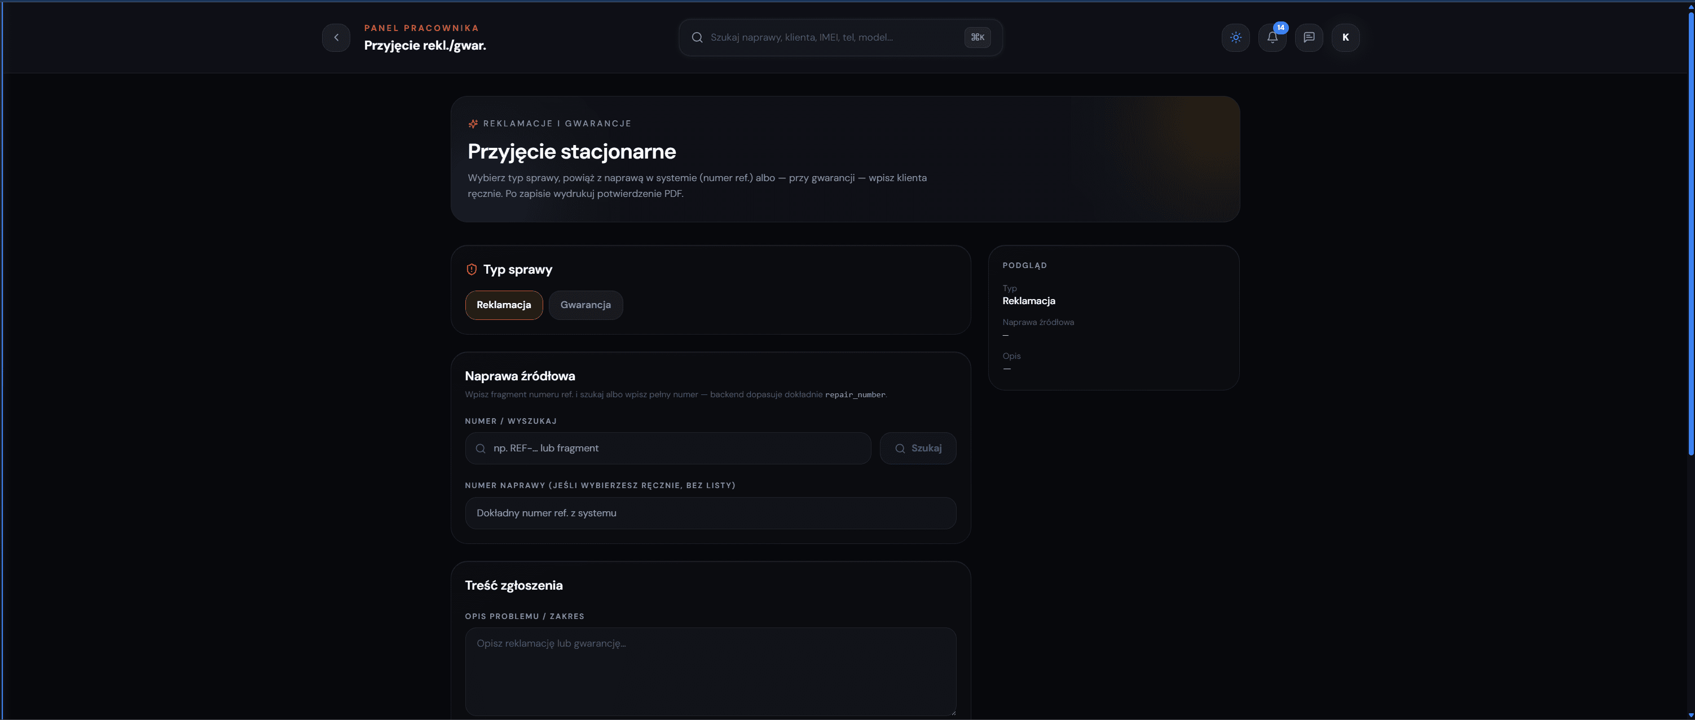This screenshot has width=1695, height=720.
Task: Focus the Dokładny numer ref. z systemu field
Action: 710,513
